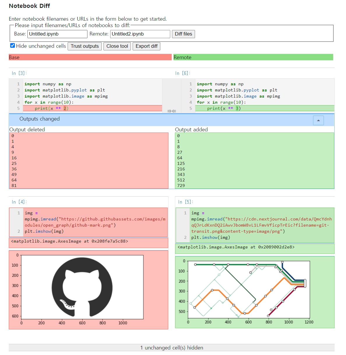Close the diff tool

(x=117, y=46)
